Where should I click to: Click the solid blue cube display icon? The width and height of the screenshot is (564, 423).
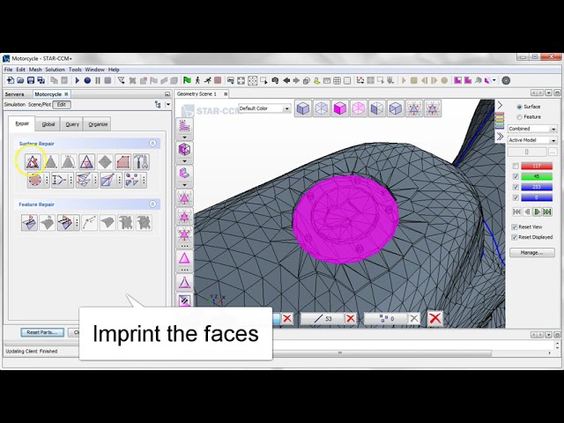tap(303, 108)
